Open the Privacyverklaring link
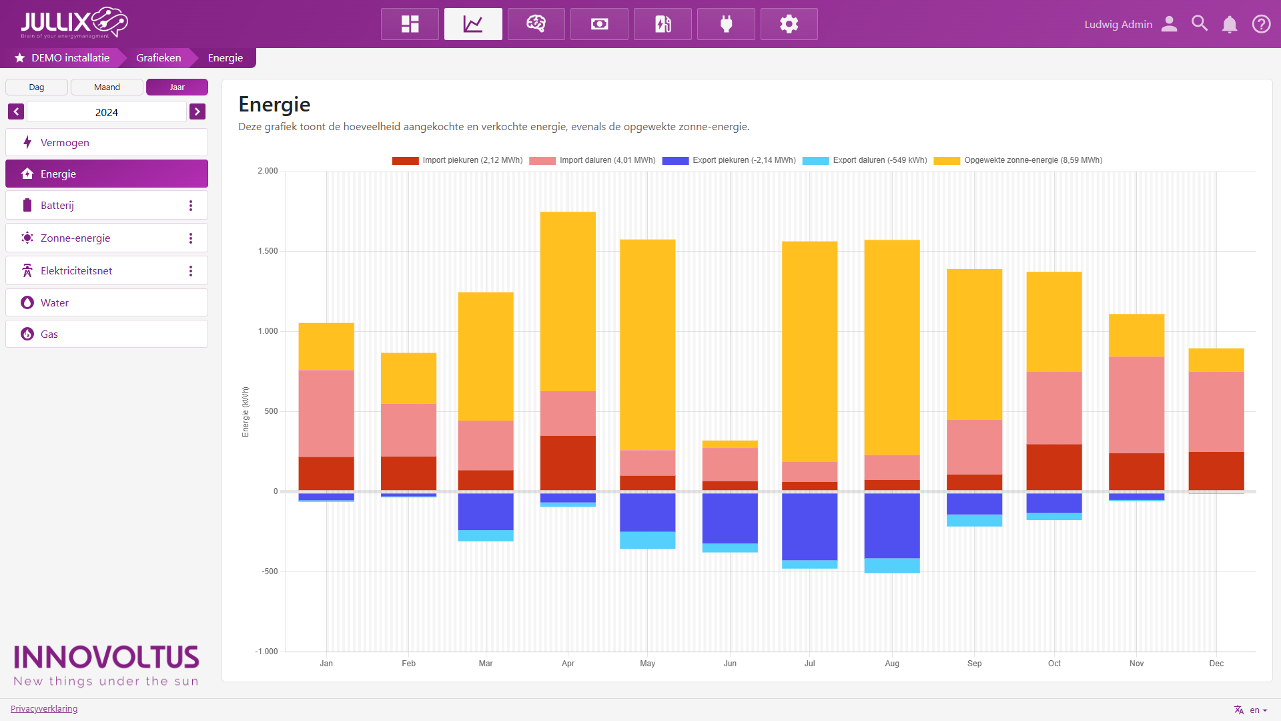Image resolution: width=1281 pixels, height=721 pixels. coord(44,709)
